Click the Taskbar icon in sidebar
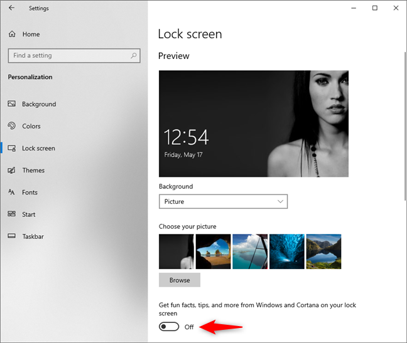 coord(12,236)
